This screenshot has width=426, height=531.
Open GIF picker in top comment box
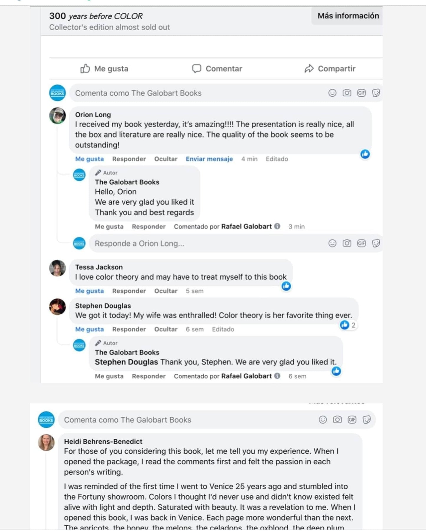(x=361, y=93)
